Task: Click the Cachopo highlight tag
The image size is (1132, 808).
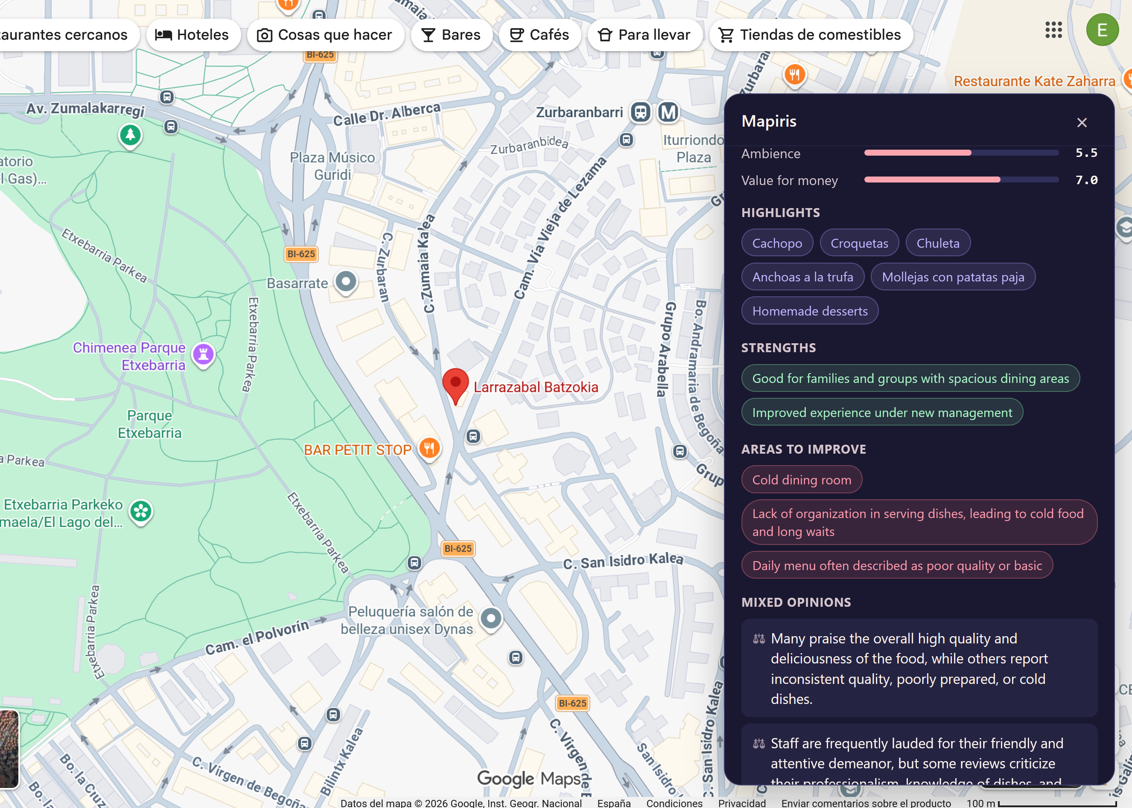Action: 777,243
